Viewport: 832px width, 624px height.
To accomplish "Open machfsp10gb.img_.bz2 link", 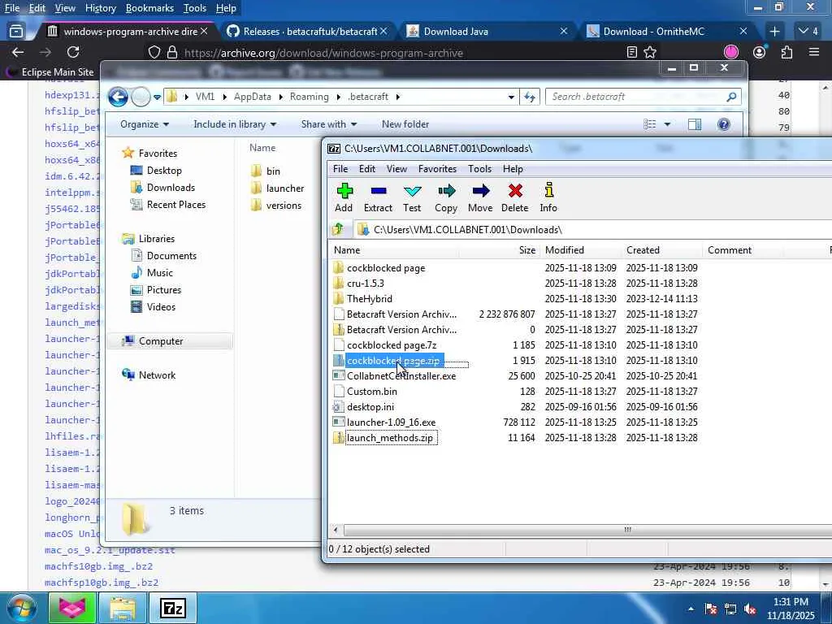I will tap(102, 583).
